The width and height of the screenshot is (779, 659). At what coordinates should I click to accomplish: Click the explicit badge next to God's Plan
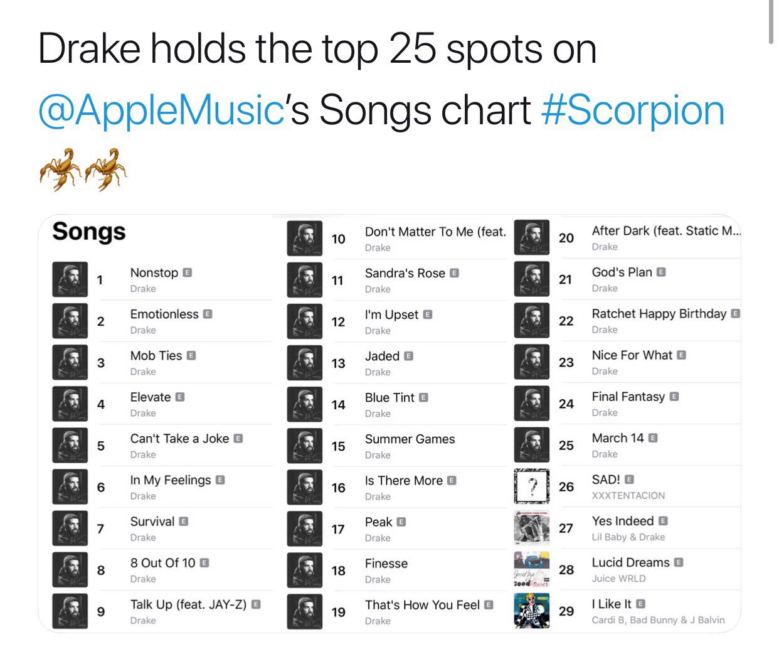point(662,272)
